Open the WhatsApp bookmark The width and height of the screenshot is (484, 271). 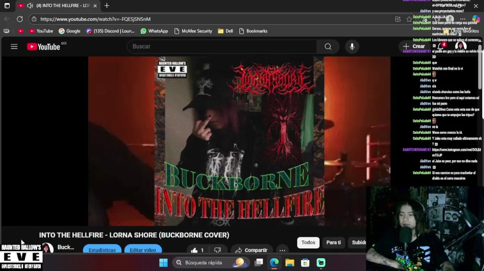click(154, 31)
